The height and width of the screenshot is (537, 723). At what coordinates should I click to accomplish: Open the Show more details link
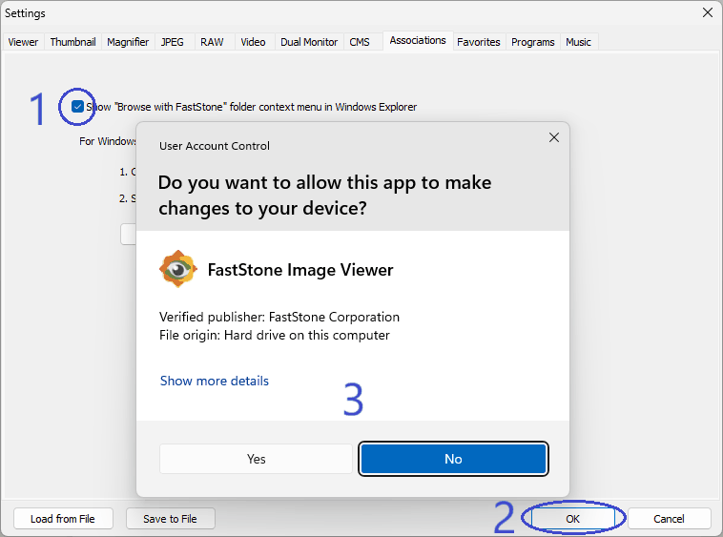tap(215, 381)
